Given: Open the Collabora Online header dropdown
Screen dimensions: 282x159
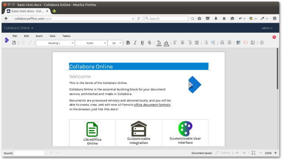Looking at the screenshot, I should point(18,28).
